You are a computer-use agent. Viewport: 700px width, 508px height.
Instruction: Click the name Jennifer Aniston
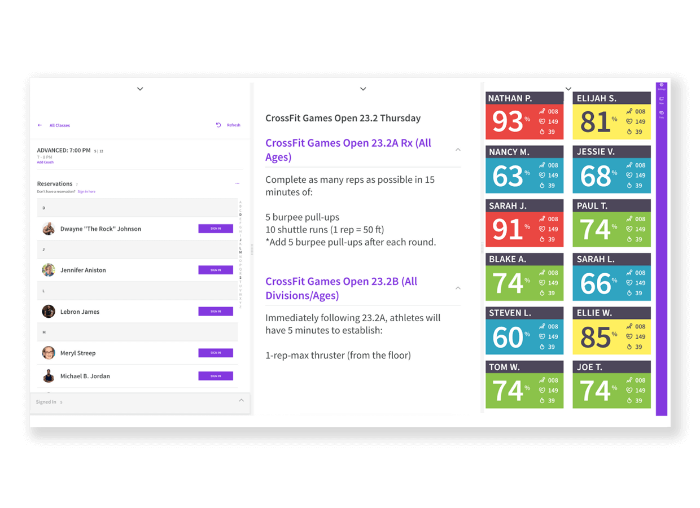click(83, 270)
